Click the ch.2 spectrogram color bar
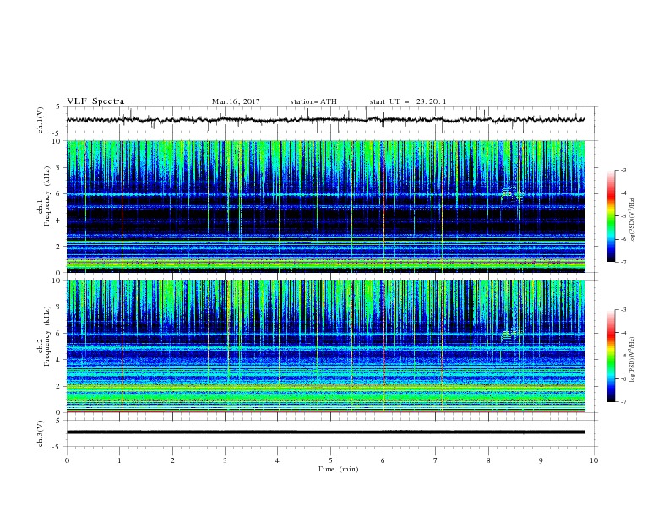 click(x=612, y=356)
